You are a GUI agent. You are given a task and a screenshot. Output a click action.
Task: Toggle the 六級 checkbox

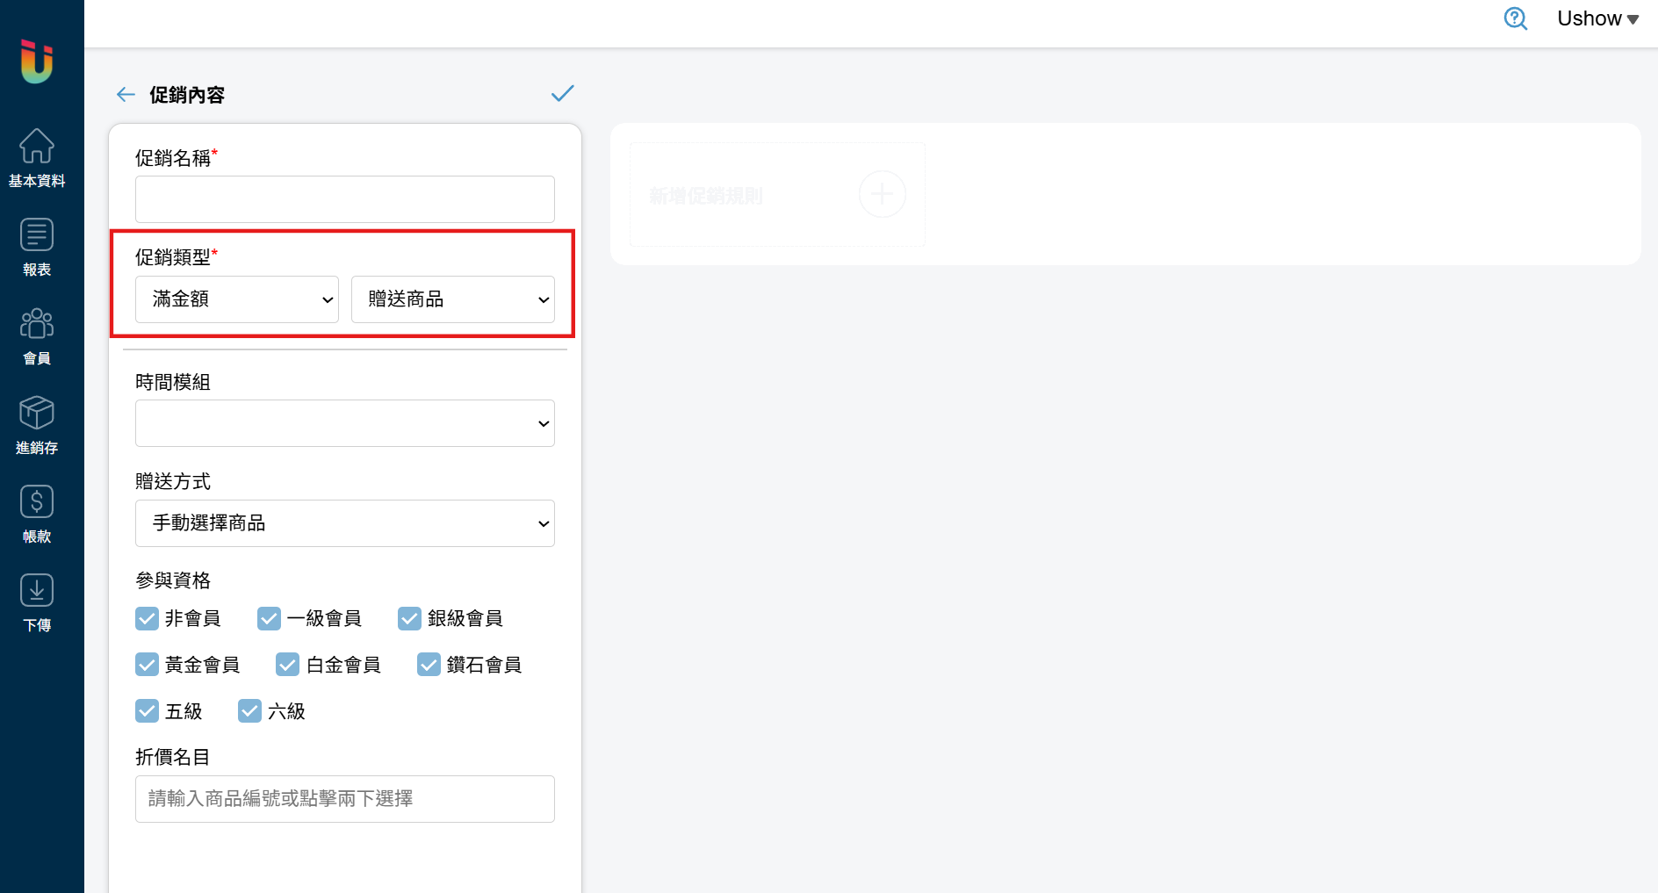(x=249, y=711)
